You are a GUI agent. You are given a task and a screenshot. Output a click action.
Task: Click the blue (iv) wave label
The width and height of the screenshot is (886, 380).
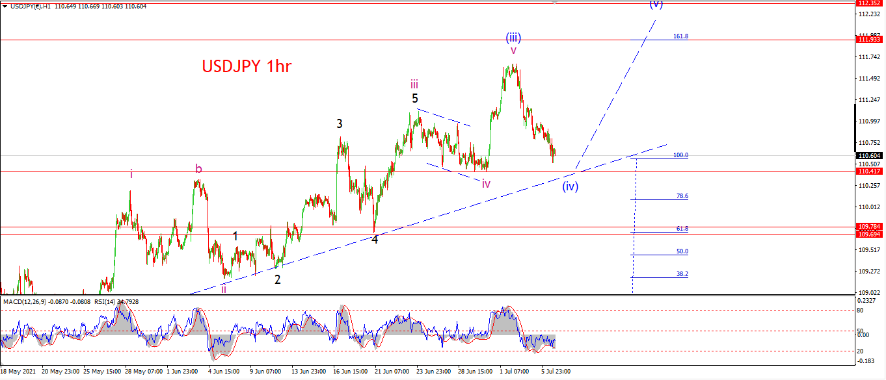[571, 187]
